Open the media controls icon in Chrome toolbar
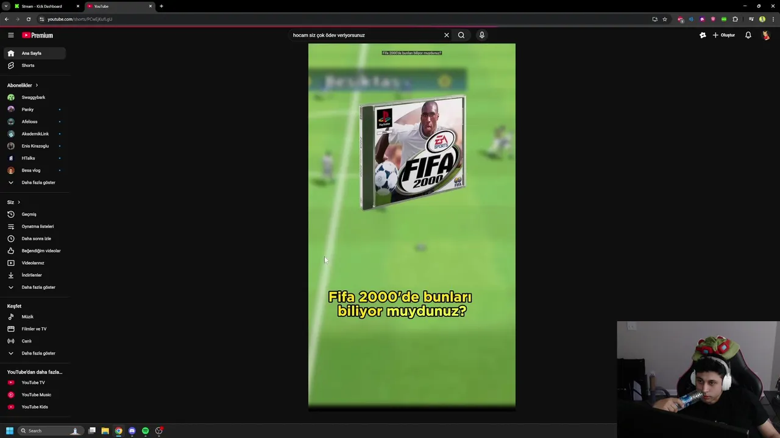Screen dimensions: 780x438 [751, 19]
